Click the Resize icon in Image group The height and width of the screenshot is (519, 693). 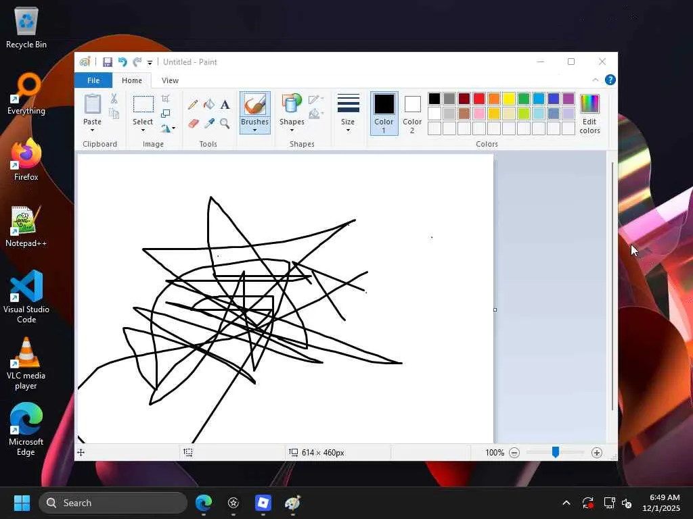[166, 114]
